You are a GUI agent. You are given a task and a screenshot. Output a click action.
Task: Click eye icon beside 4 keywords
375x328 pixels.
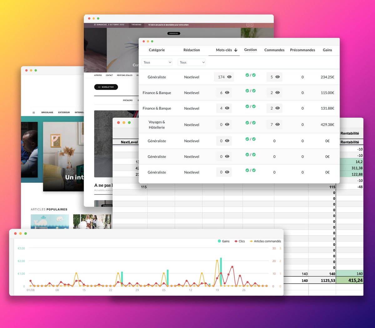[227, 108]
